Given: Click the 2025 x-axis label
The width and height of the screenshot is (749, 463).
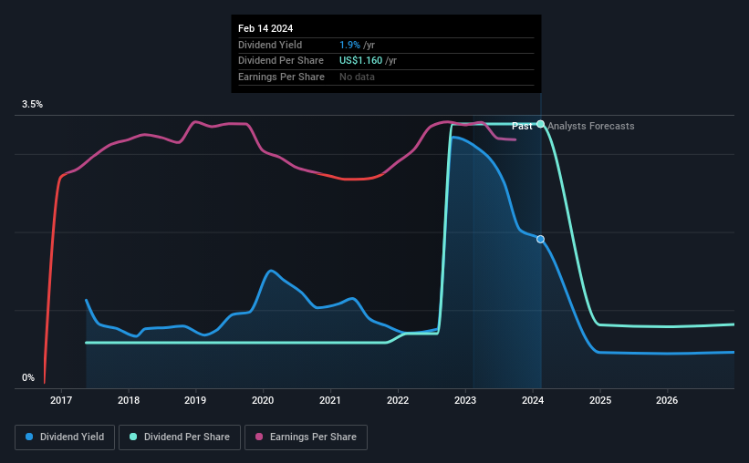Looking at the screenshot, I should (600, 400).
